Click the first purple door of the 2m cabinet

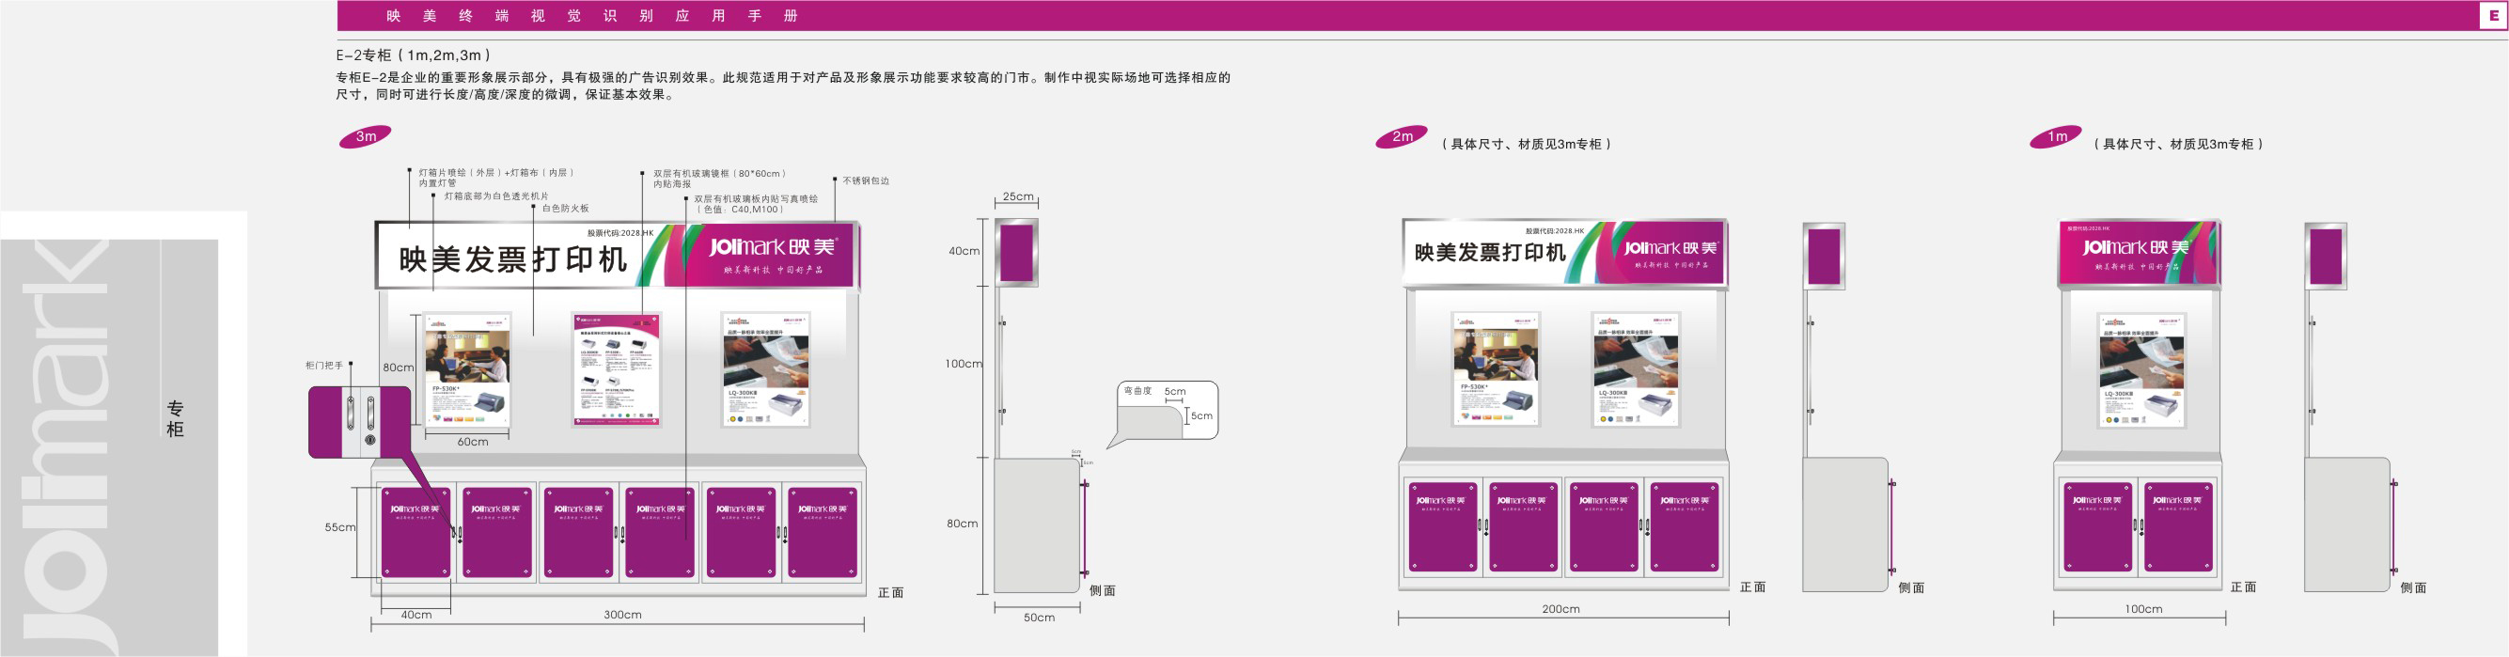[x=1444, y=525]
